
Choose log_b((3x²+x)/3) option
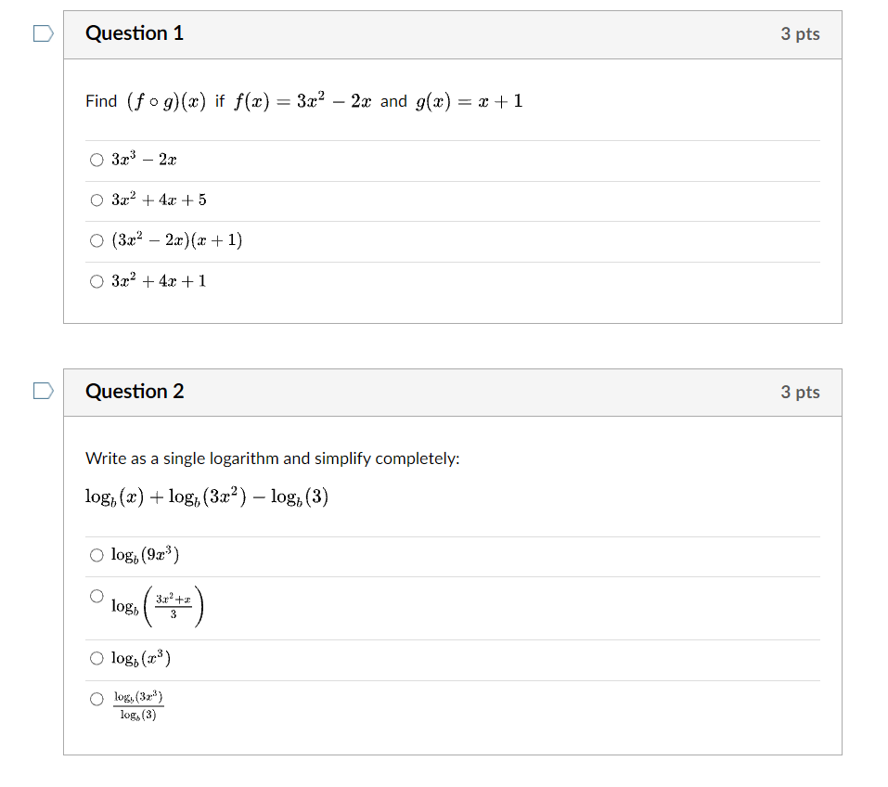pos(97,595)
